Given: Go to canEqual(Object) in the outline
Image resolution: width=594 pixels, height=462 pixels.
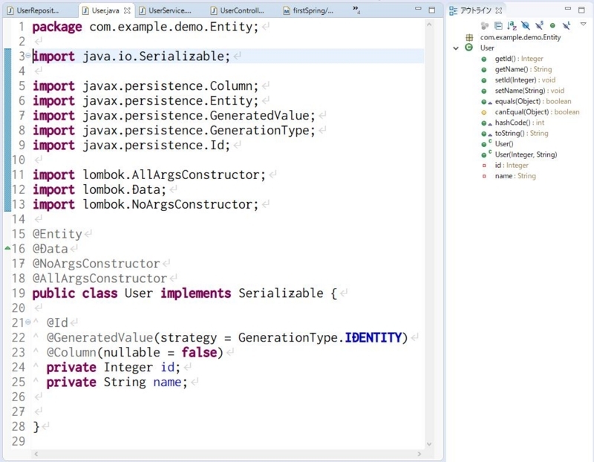Looking at the screenshot, I should [x=537, y=112].
